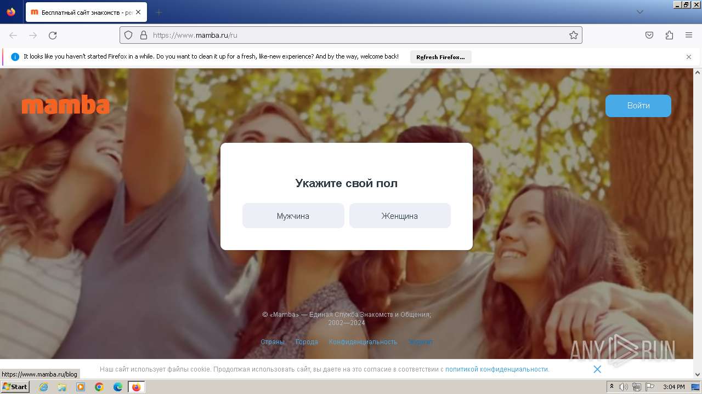This screenshot has width=702, height=394.
Task: Open политикой конфиденциальности link in cookie banner
Action: pyautogui.click(x=496, y=369)
